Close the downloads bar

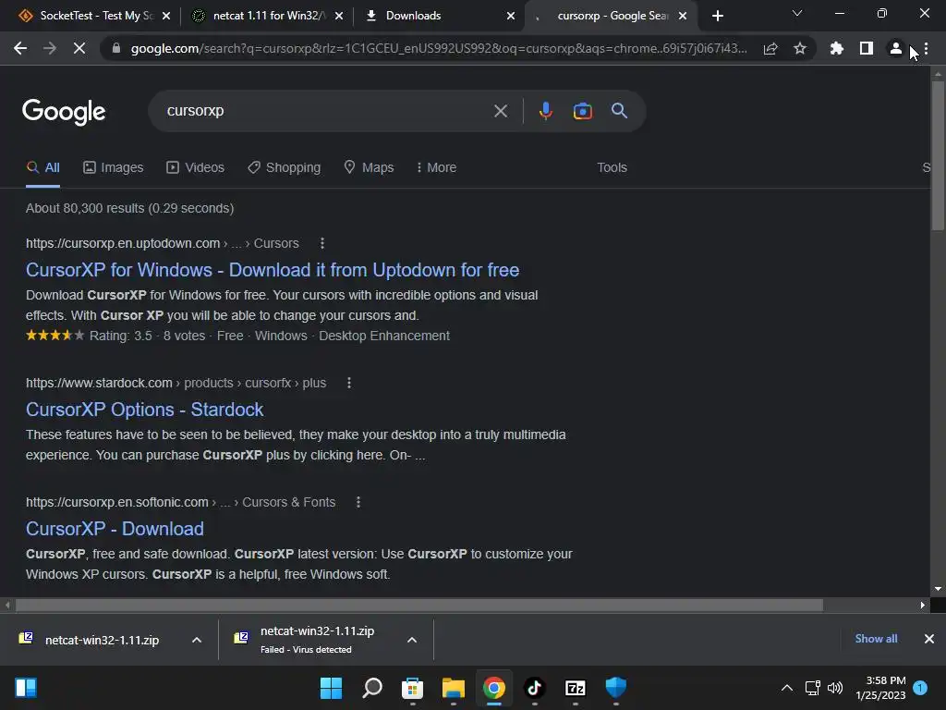pyautogui.click(x=929, y=639)
